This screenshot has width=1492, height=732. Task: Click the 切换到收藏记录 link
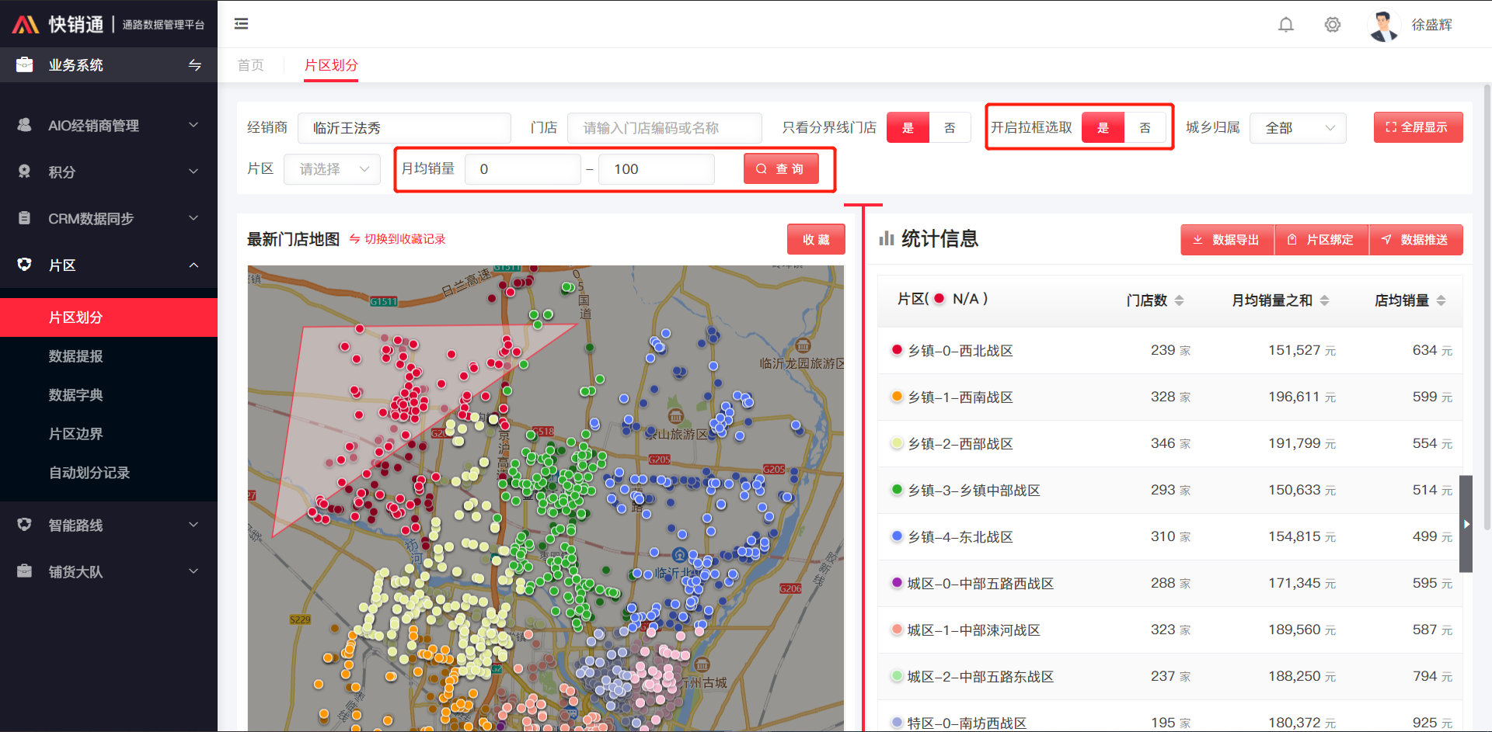tap(405, 239)
